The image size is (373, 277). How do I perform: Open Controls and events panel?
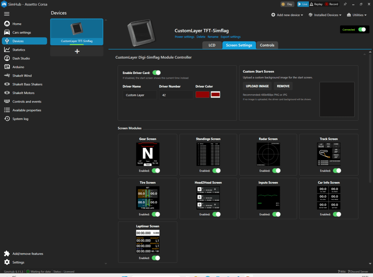(x=27, y=101)
